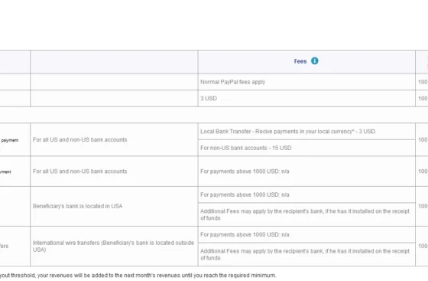Click 'For non-US bank accounts - 15 USD'
The image size is (428, 281).
click(x=306, y=148)
